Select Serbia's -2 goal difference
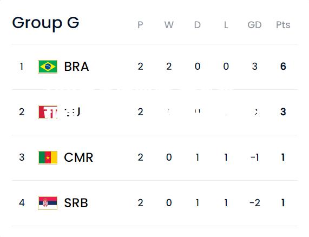 [254, 203]
